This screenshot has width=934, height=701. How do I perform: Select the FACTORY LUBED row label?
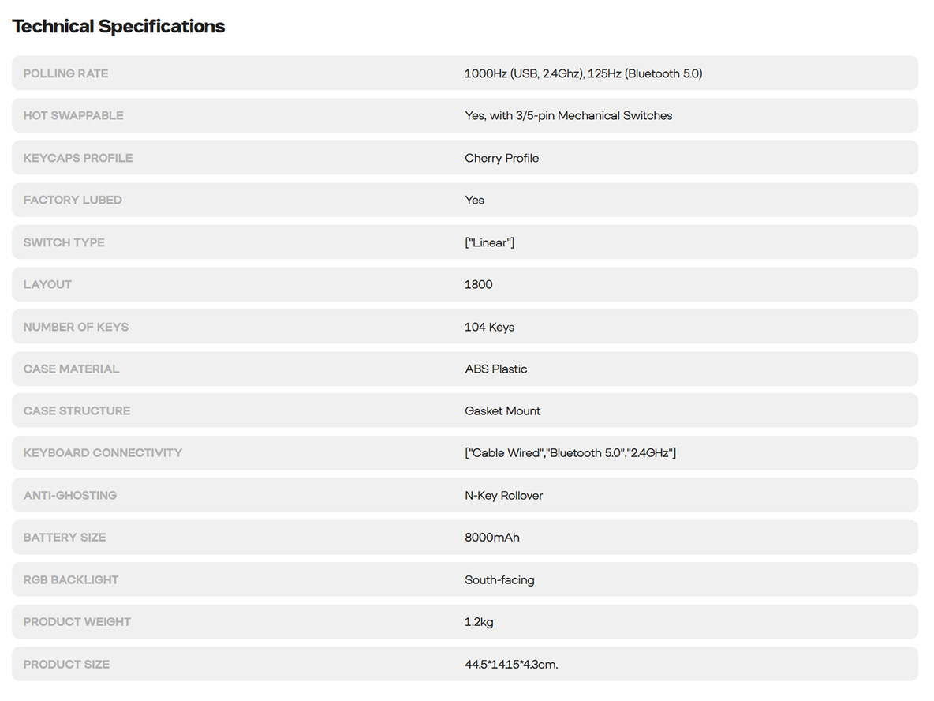pyautogui.click(x=73, y=201)
